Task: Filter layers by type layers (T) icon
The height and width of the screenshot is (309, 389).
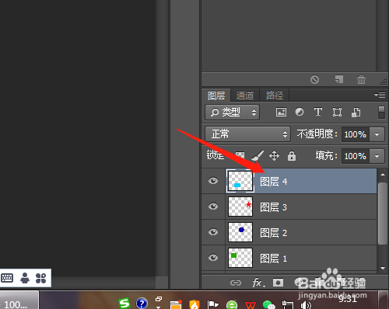Action: pos(318,112)
